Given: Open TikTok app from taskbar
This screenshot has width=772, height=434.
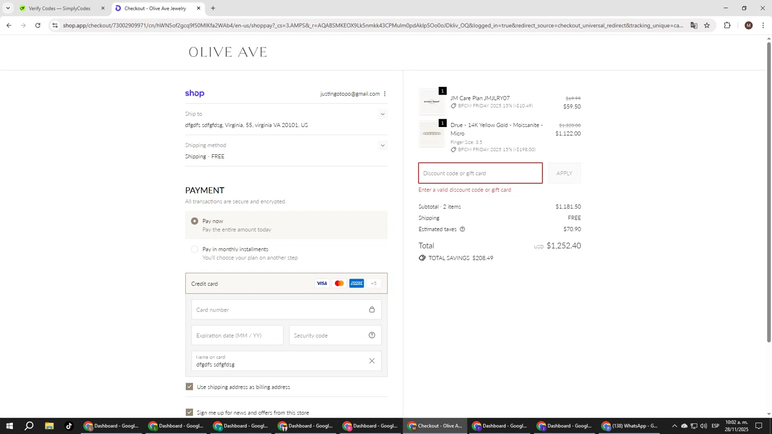Looking at the screenshot, I should pyautogui.click(x=69, y=426).
